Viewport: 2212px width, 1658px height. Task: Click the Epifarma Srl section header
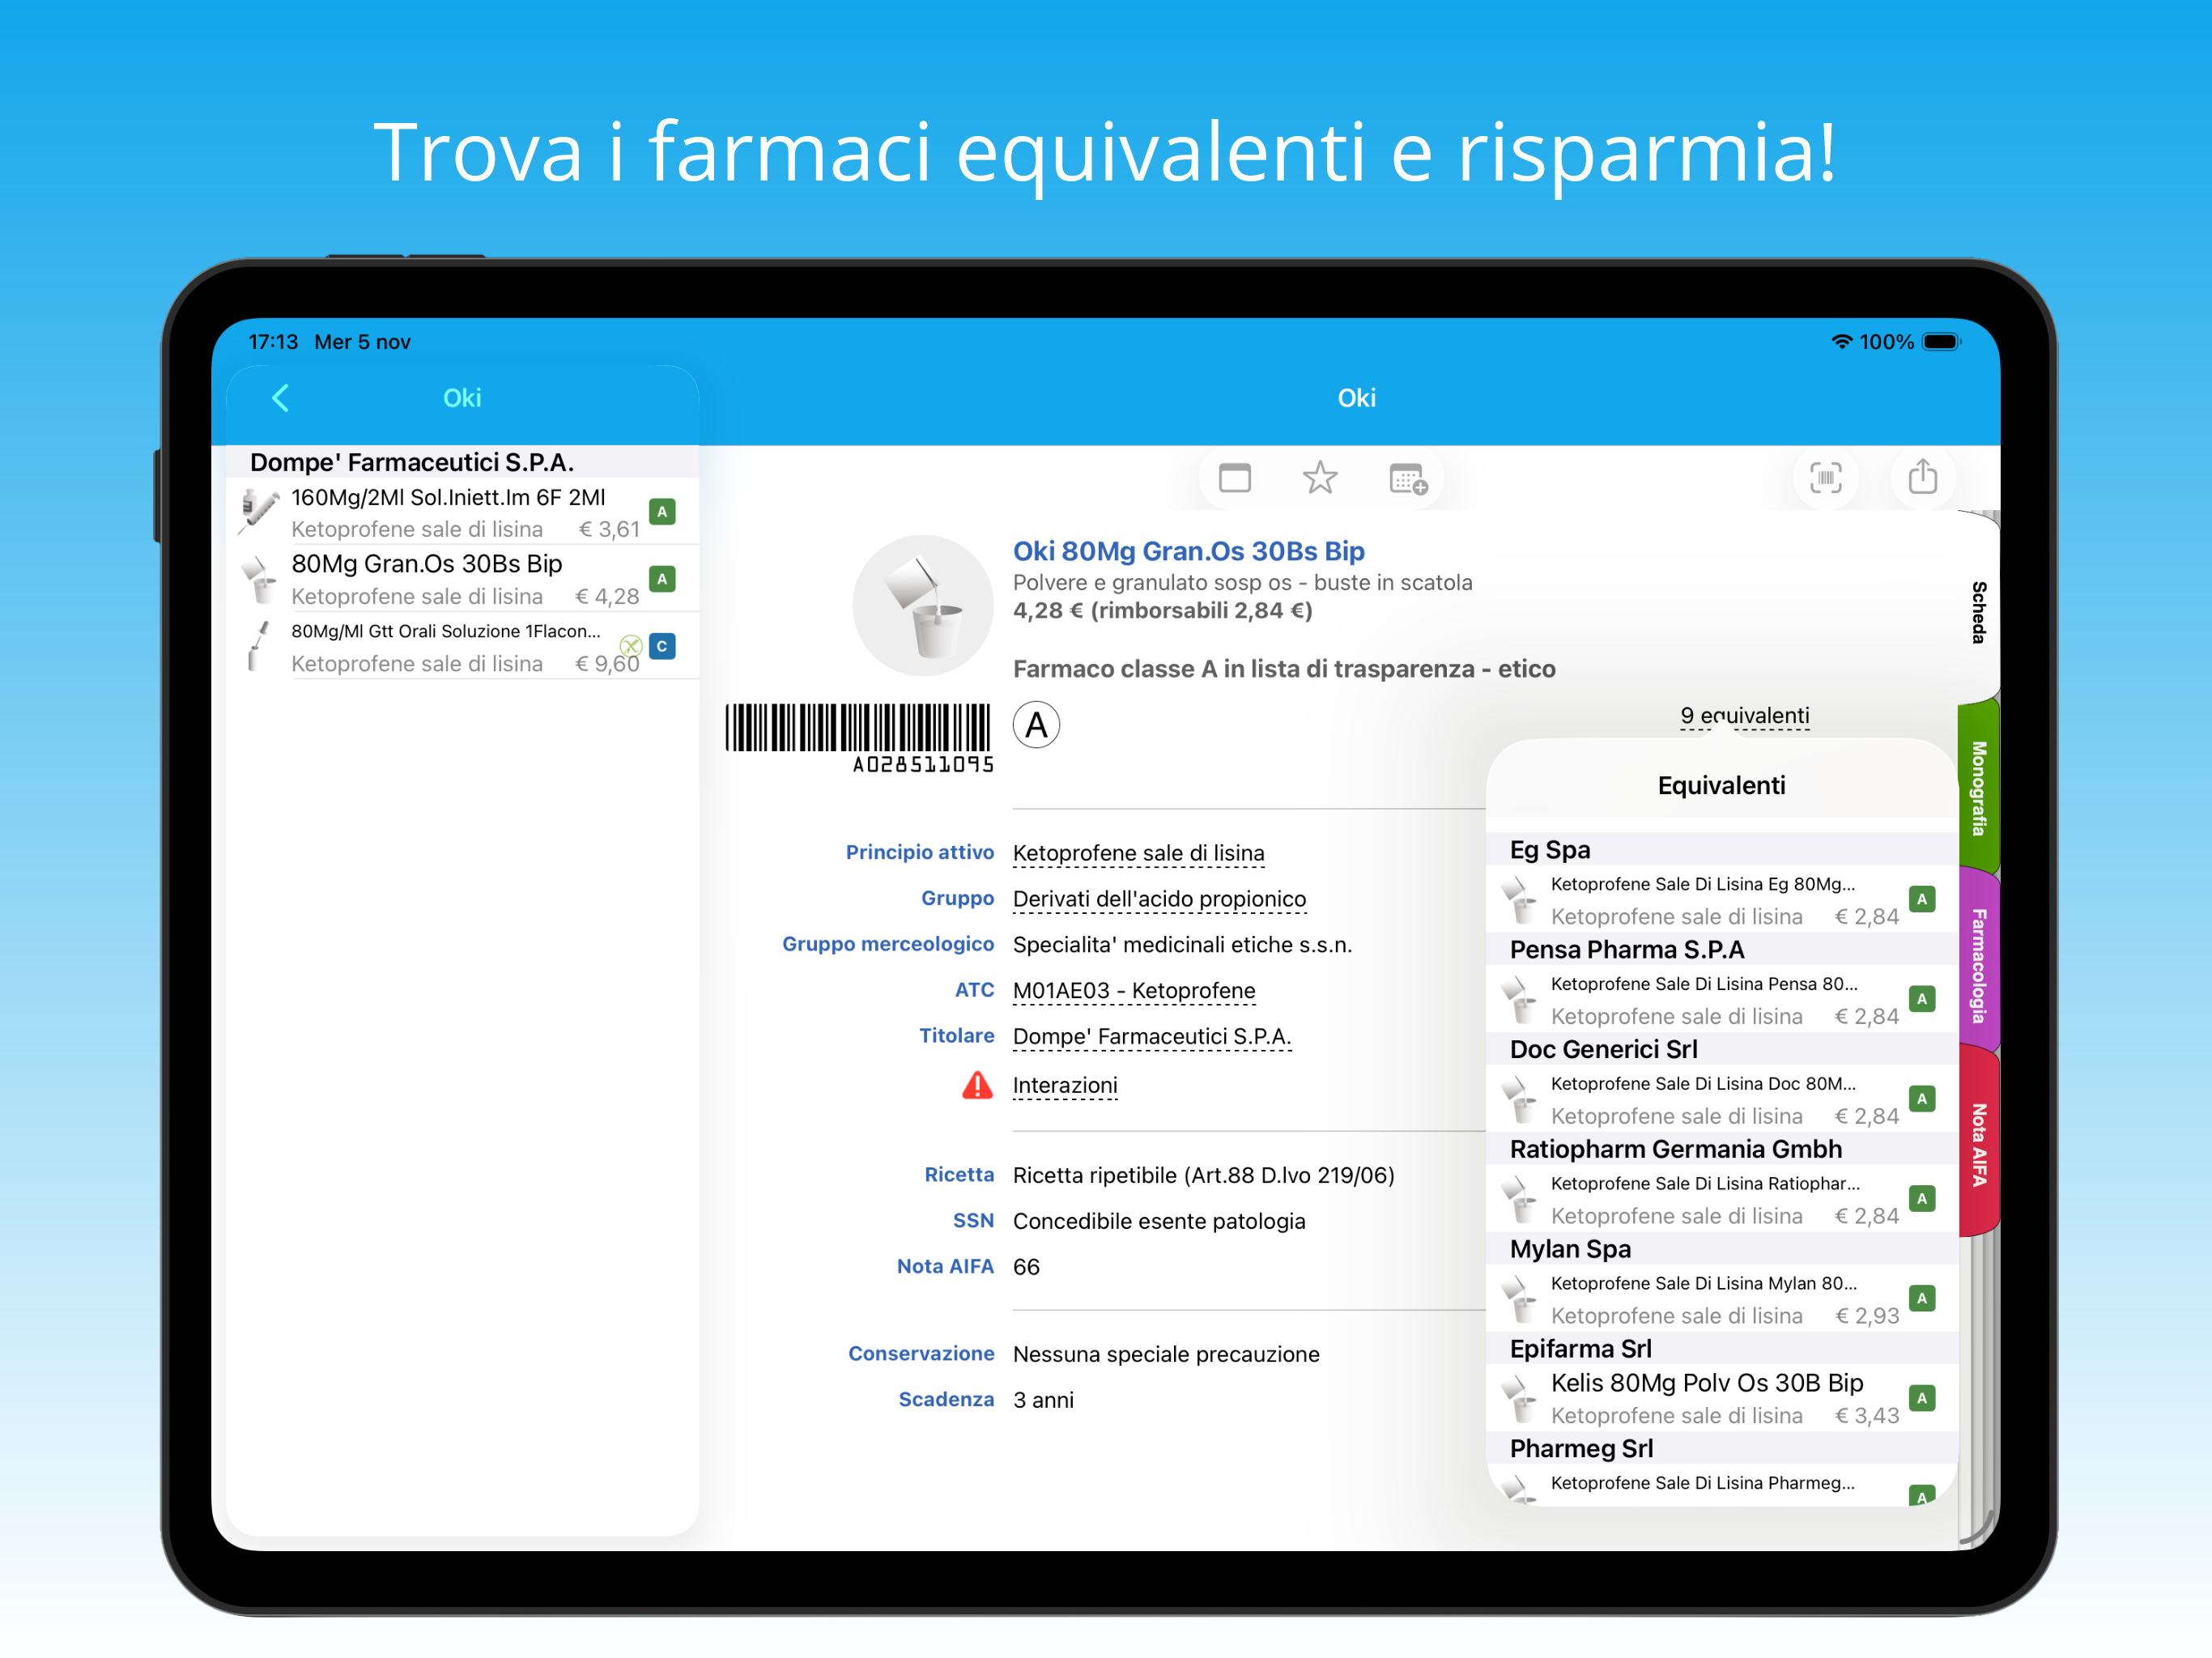pos(1721,1348)
